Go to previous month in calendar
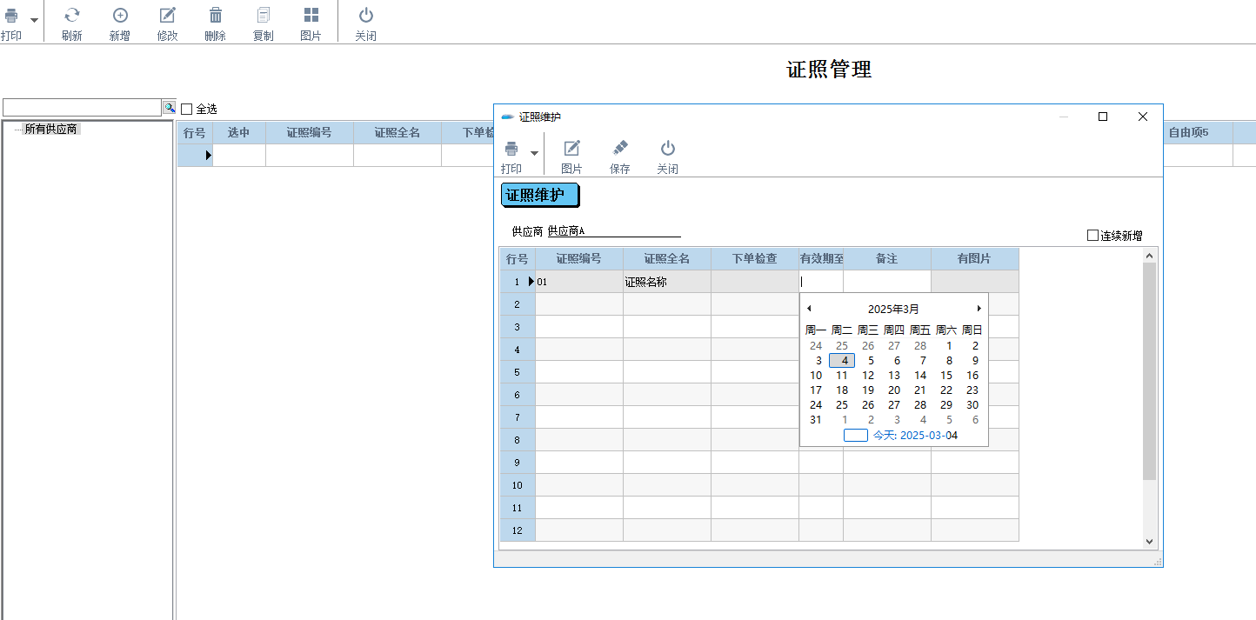This screenshot has height=620, width=1256. click(809, 309)
